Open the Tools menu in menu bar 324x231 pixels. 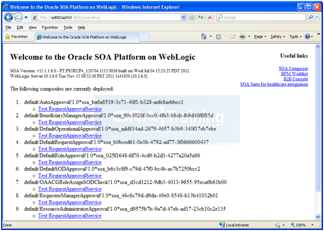pyautogui.click(x=68, y=27)
